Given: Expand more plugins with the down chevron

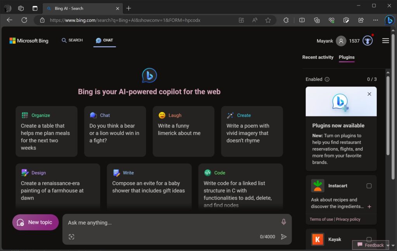Looking at the screenshot, I should point(393,246).
